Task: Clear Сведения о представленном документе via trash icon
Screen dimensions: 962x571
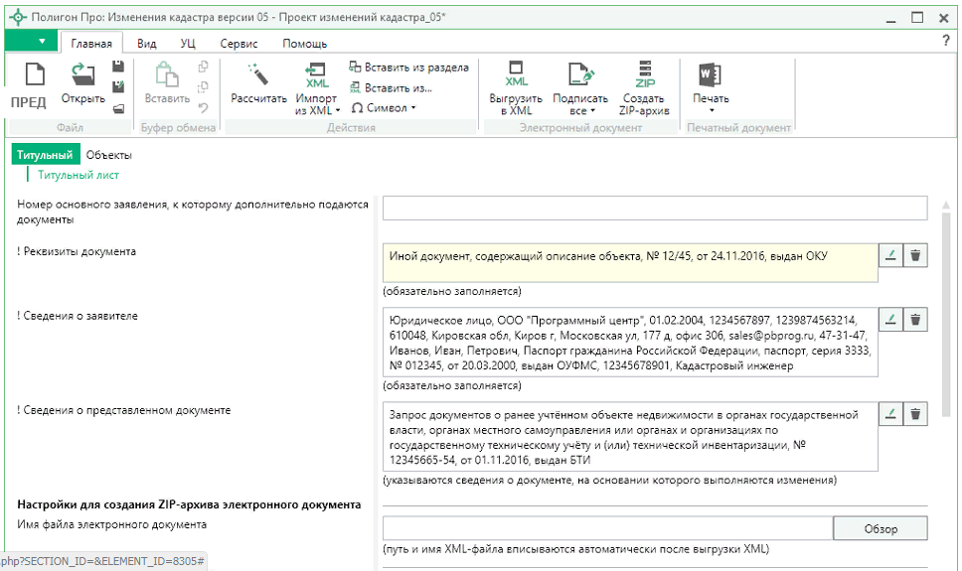Action: coord(915,414)
